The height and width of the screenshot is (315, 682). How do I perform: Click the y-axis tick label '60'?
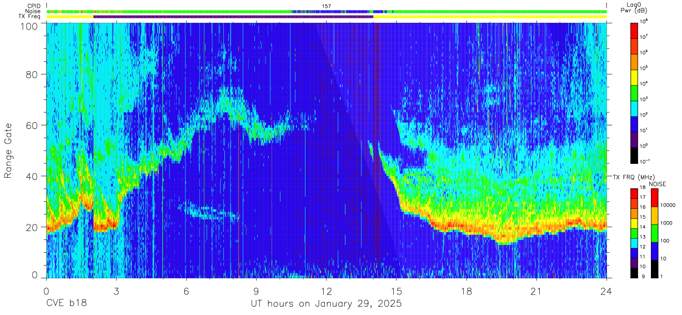point(32,125)
